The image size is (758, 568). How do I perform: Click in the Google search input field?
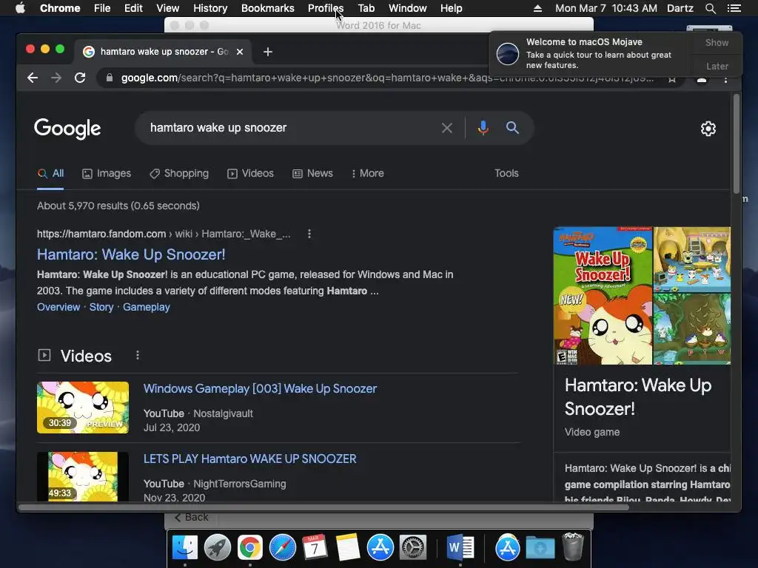coord(290,128)
